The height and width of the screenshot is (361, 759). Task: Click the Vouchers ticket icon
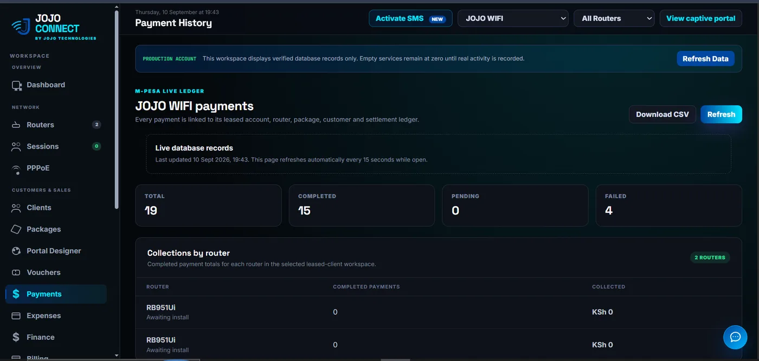click(16, 273)
